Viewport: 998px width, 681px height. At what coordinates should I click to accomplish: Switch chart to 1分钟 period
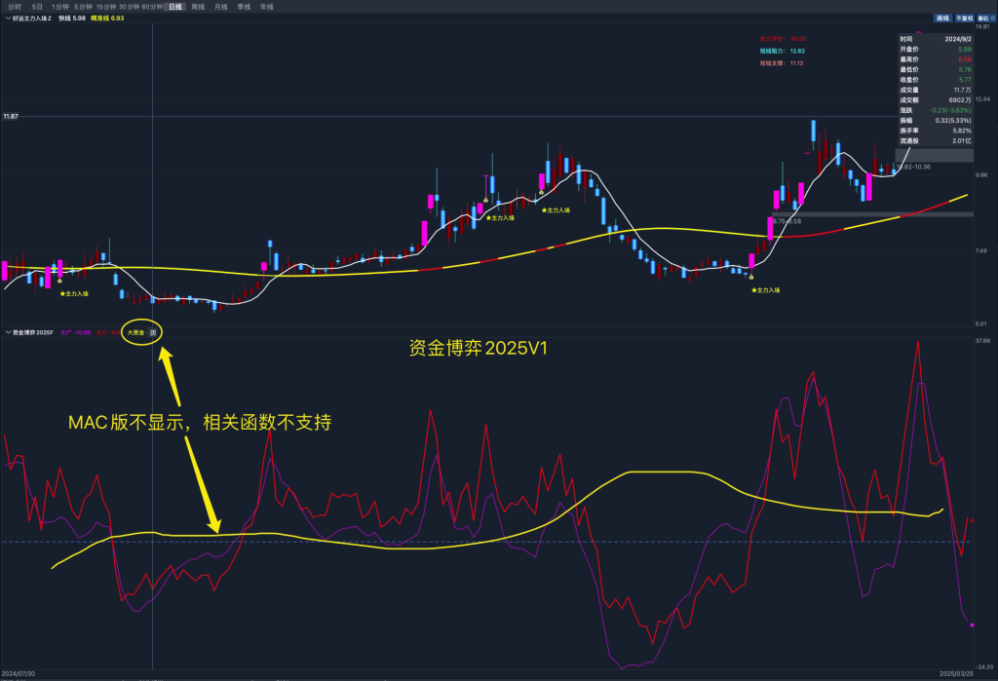click(60, 7)
